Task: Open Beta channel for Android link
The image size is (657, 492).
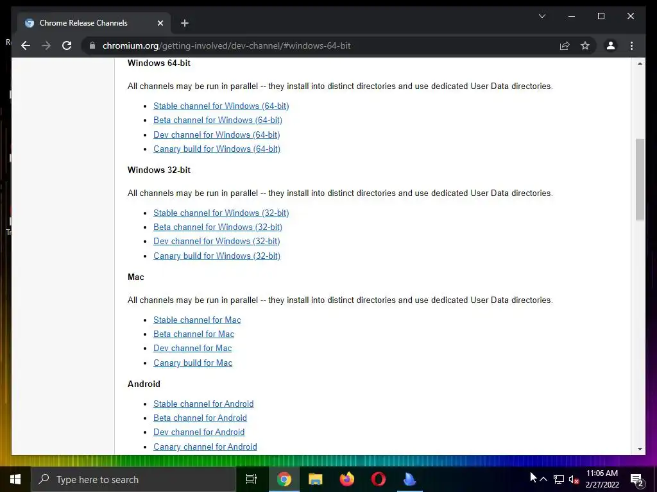Action: 200,418
